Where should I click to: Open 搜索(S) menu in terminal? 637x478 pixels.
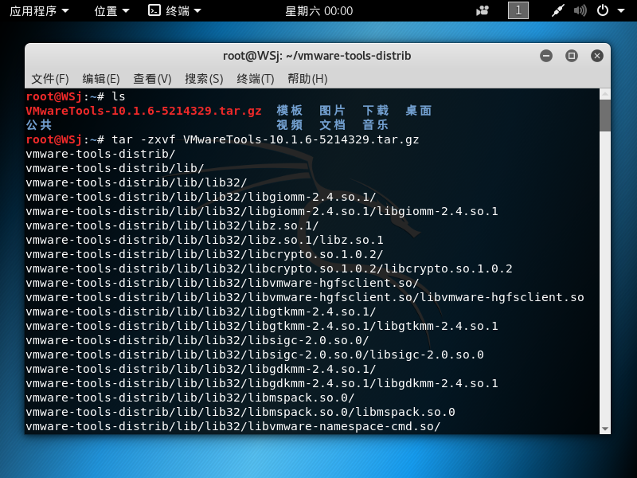click(x=204, y=78)
